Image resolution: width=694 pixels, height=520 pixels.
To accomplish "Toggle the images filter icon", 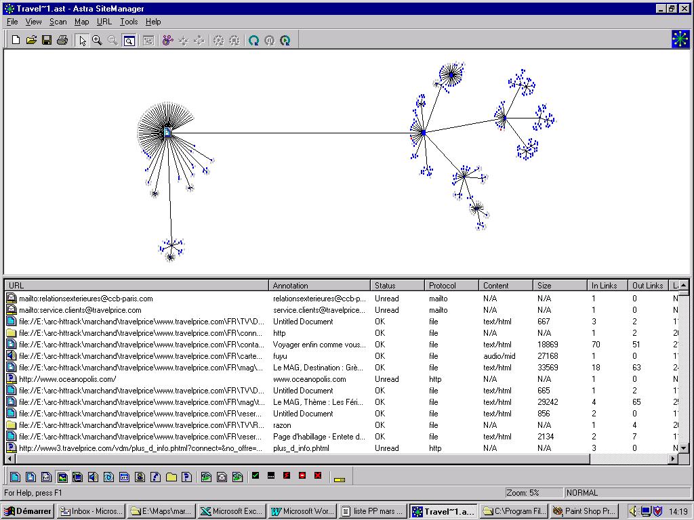I will point(62,477).
